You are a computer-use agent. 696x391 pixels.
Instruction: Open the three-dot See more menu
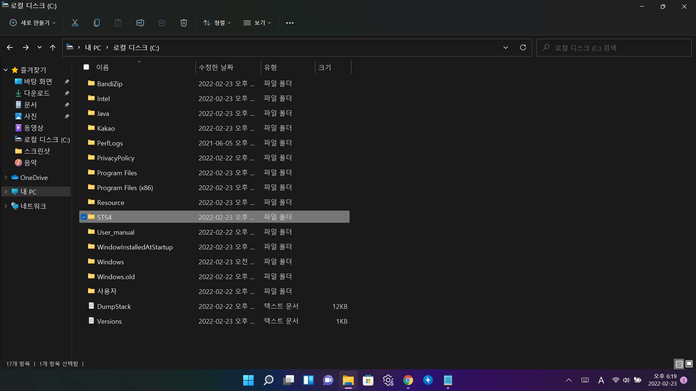[290, 23]
